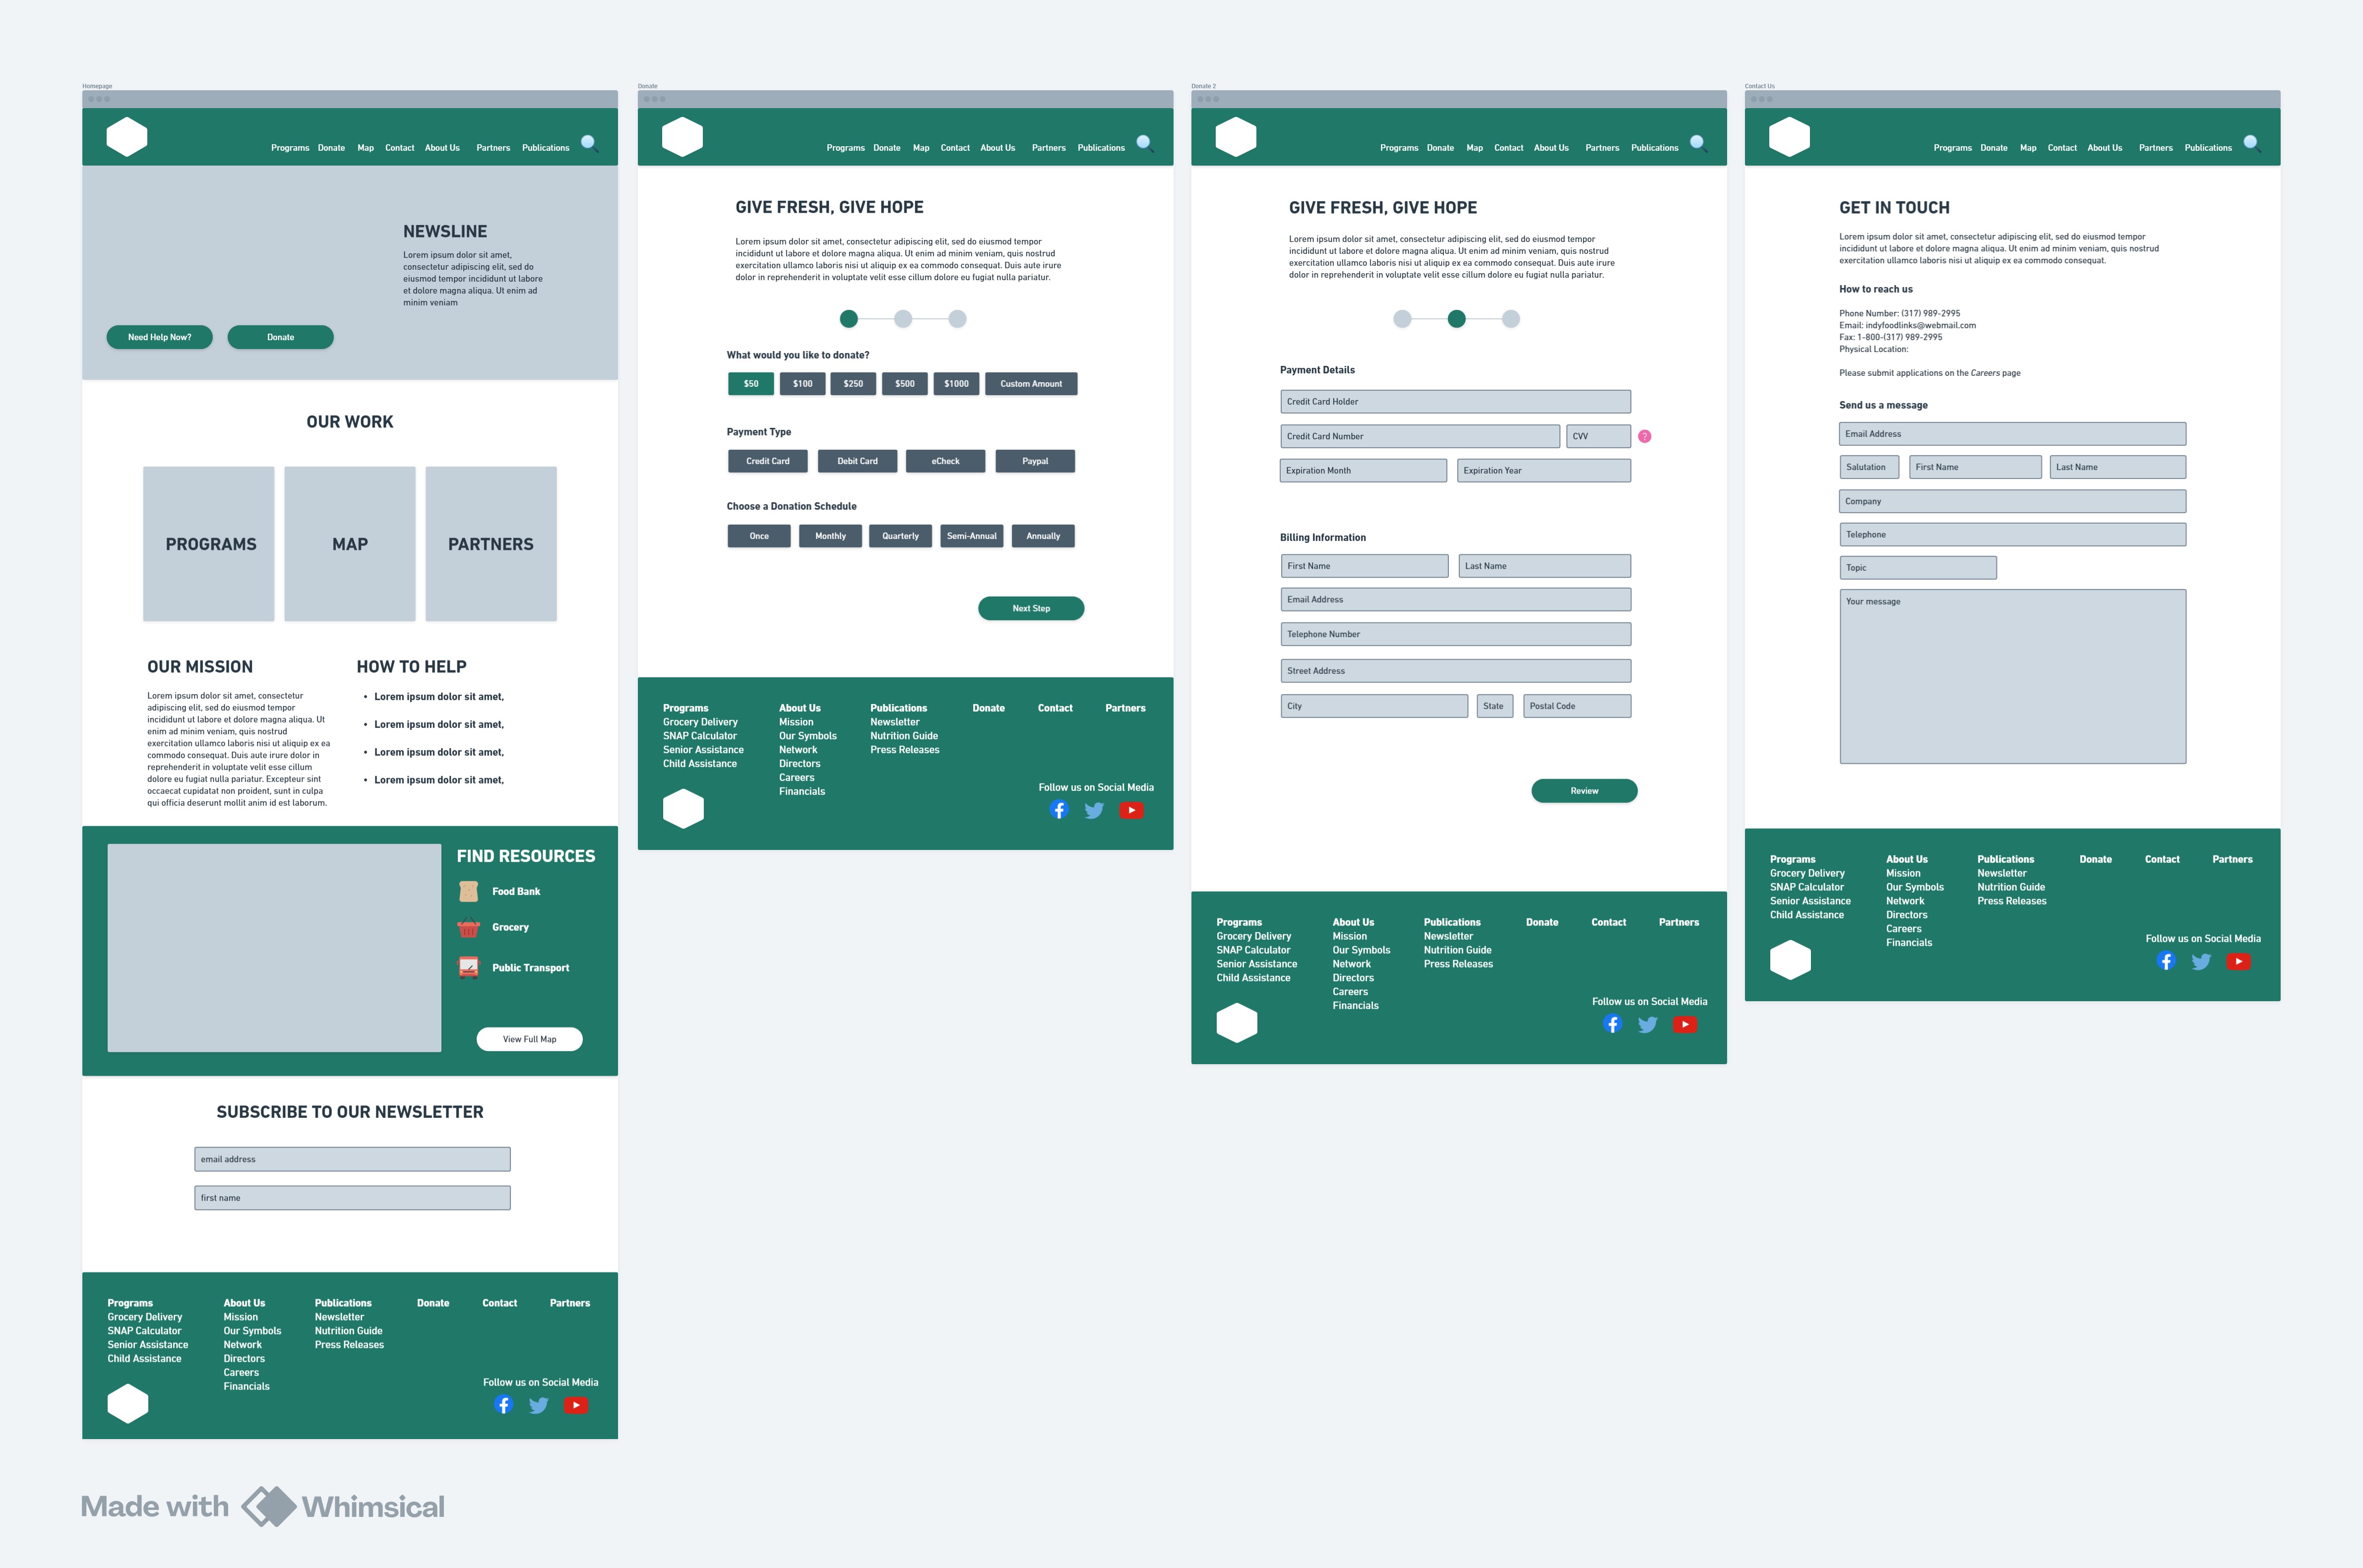The width and height of the screenshot is (2363, 1568).
Task: Click the Your message text area
Action: point(2012,676)
